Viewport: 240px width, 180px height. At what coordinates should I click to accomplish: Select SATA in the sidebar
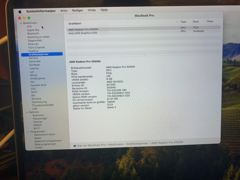click(x=34, y=92)
